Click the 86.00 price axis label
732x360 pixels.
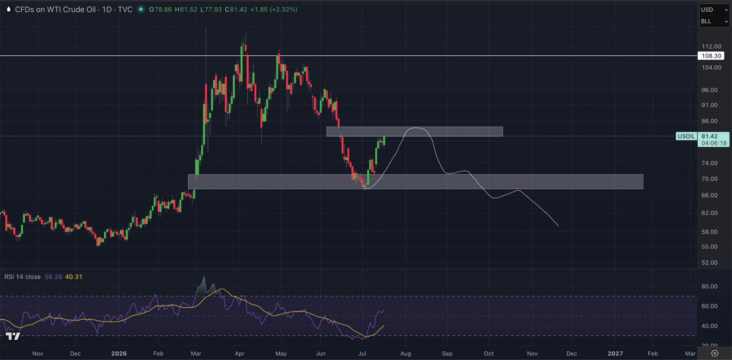coord(709,121)
